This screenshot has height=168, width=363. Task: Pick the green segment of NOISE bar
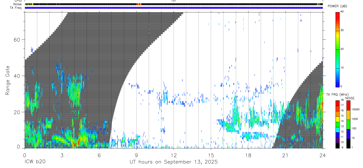point(348,124)
